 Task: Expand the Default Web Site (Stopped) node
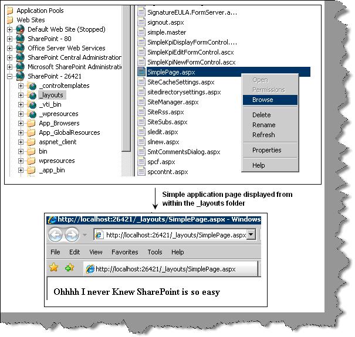pyautogui.click(x=9, y=30)
